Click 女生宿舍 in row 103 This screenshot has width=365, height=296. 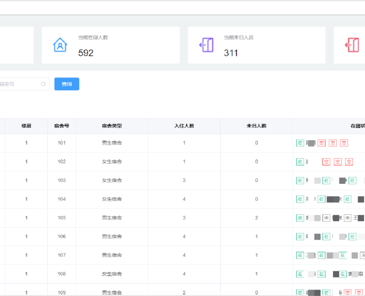112,180
